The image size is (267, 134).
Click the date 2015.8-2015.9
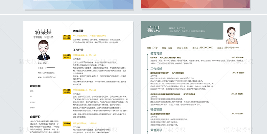point(238,73)
